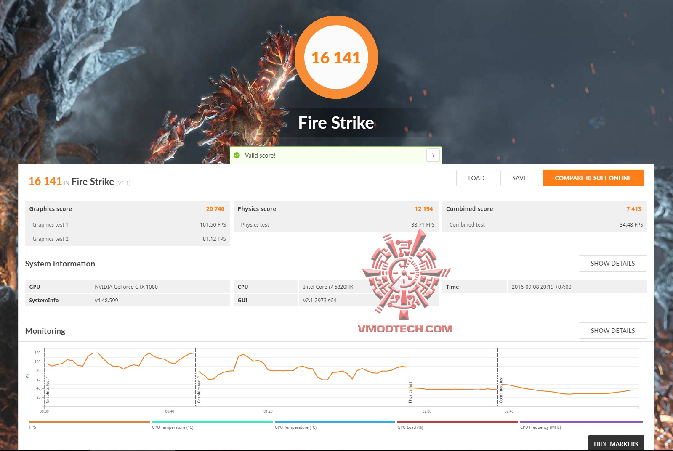Show details for System information
Image resolution: width=673 pixels, height=451 pixels.
coord(613,263)
